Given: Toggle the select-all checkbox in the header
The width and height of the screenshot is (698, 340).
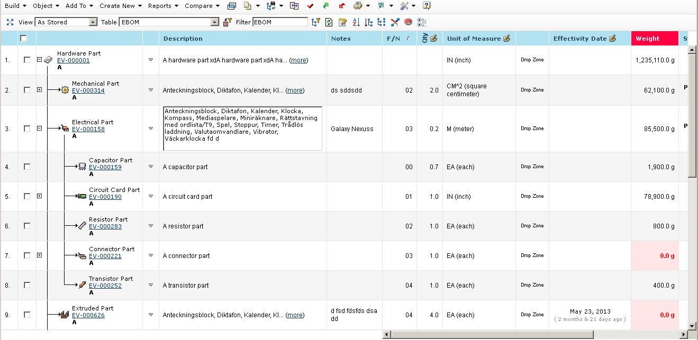Looking at the screenshot, I should [23, 38].
